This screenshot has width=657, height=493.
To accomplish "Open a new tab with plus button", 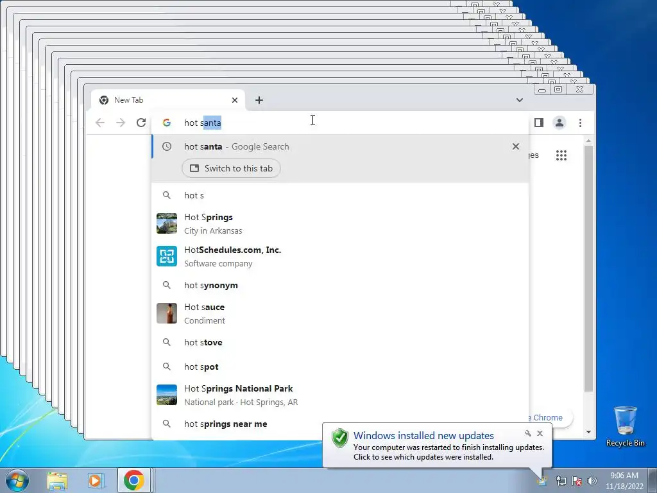I will pyautogui.click(x=259, y=100).
